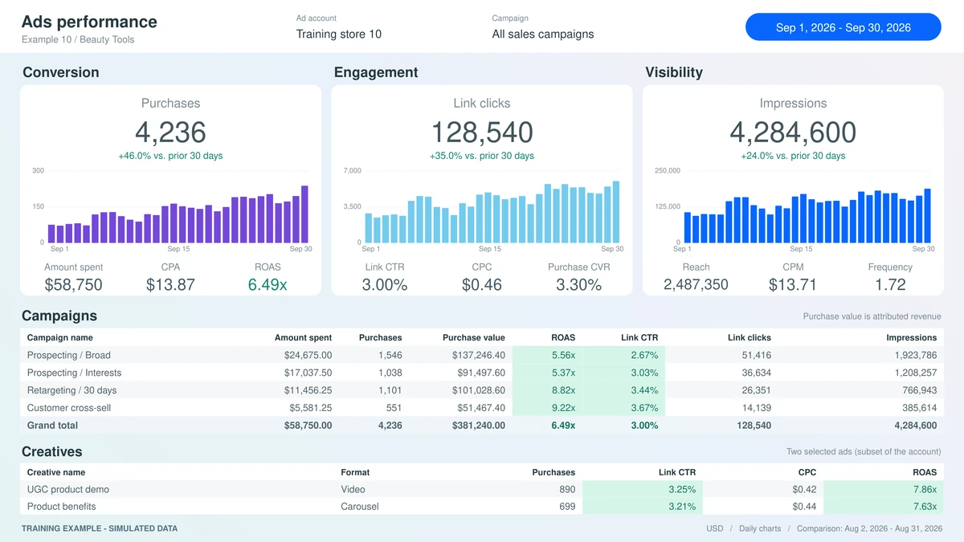Screen dimensions: 964x542
Task: Click the last light-blue bar in Link clicks chart
Action: click(616, 212)
